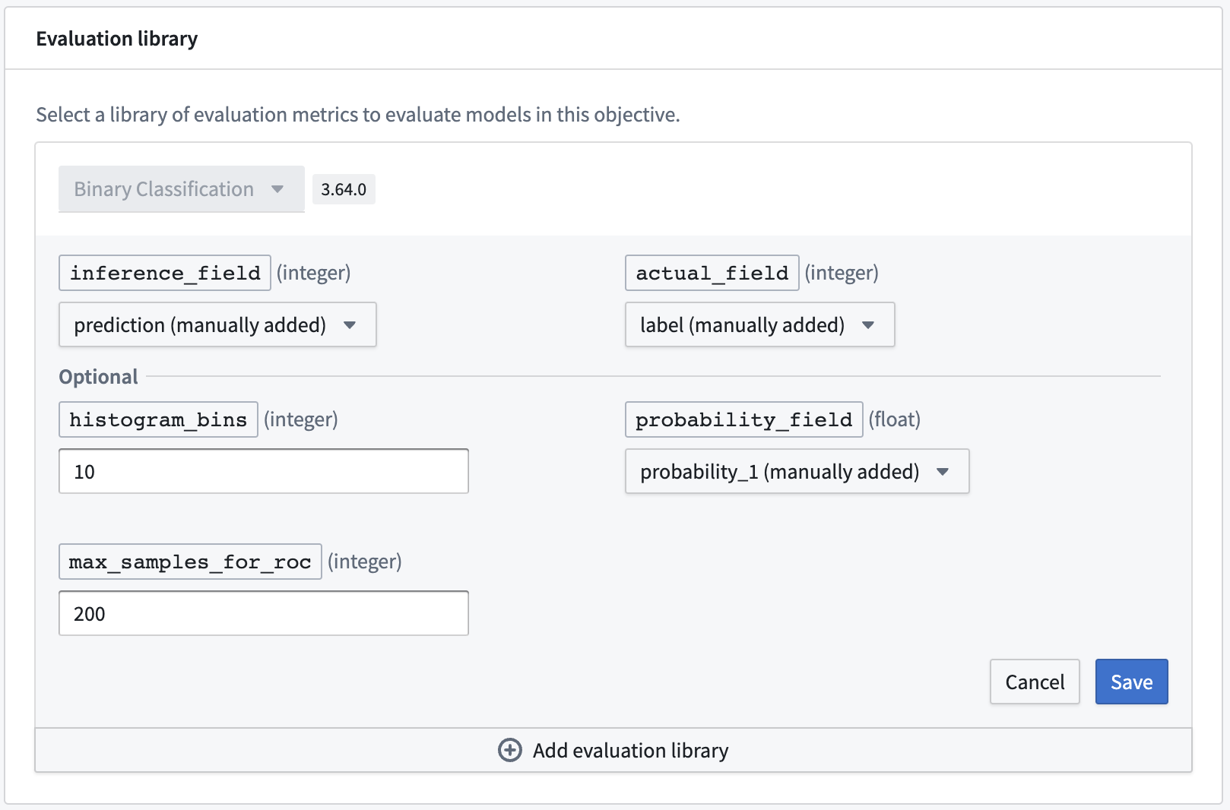1230x810 pixels.
Task: Open the Binary Classification library dropdown
Action: pos(182,189)
